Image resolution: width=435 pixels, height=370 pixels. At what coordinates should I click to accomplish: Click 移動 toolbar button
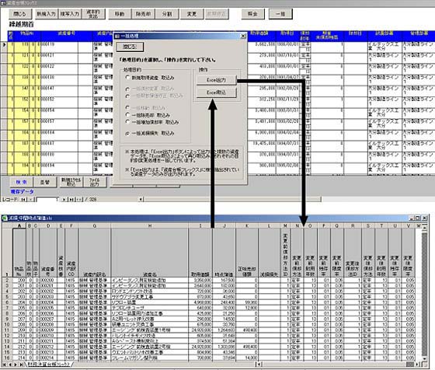click(x=120, y=13)
